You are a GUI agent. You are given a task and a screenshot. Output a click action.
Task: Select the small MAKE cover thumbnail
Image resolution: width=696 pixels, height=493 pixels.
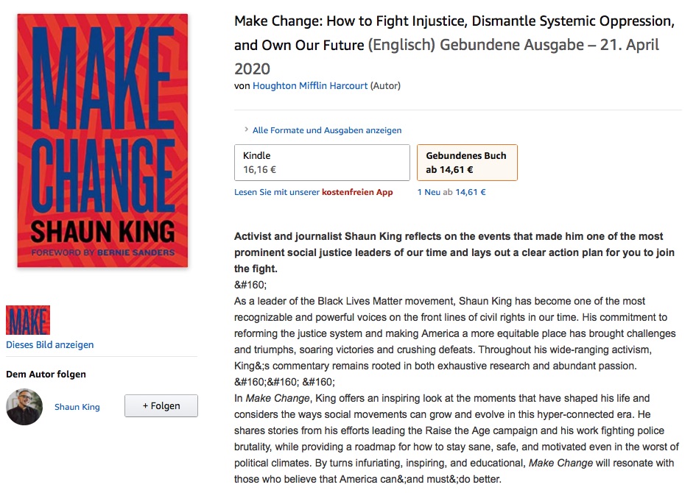click(x=28, y=320)
